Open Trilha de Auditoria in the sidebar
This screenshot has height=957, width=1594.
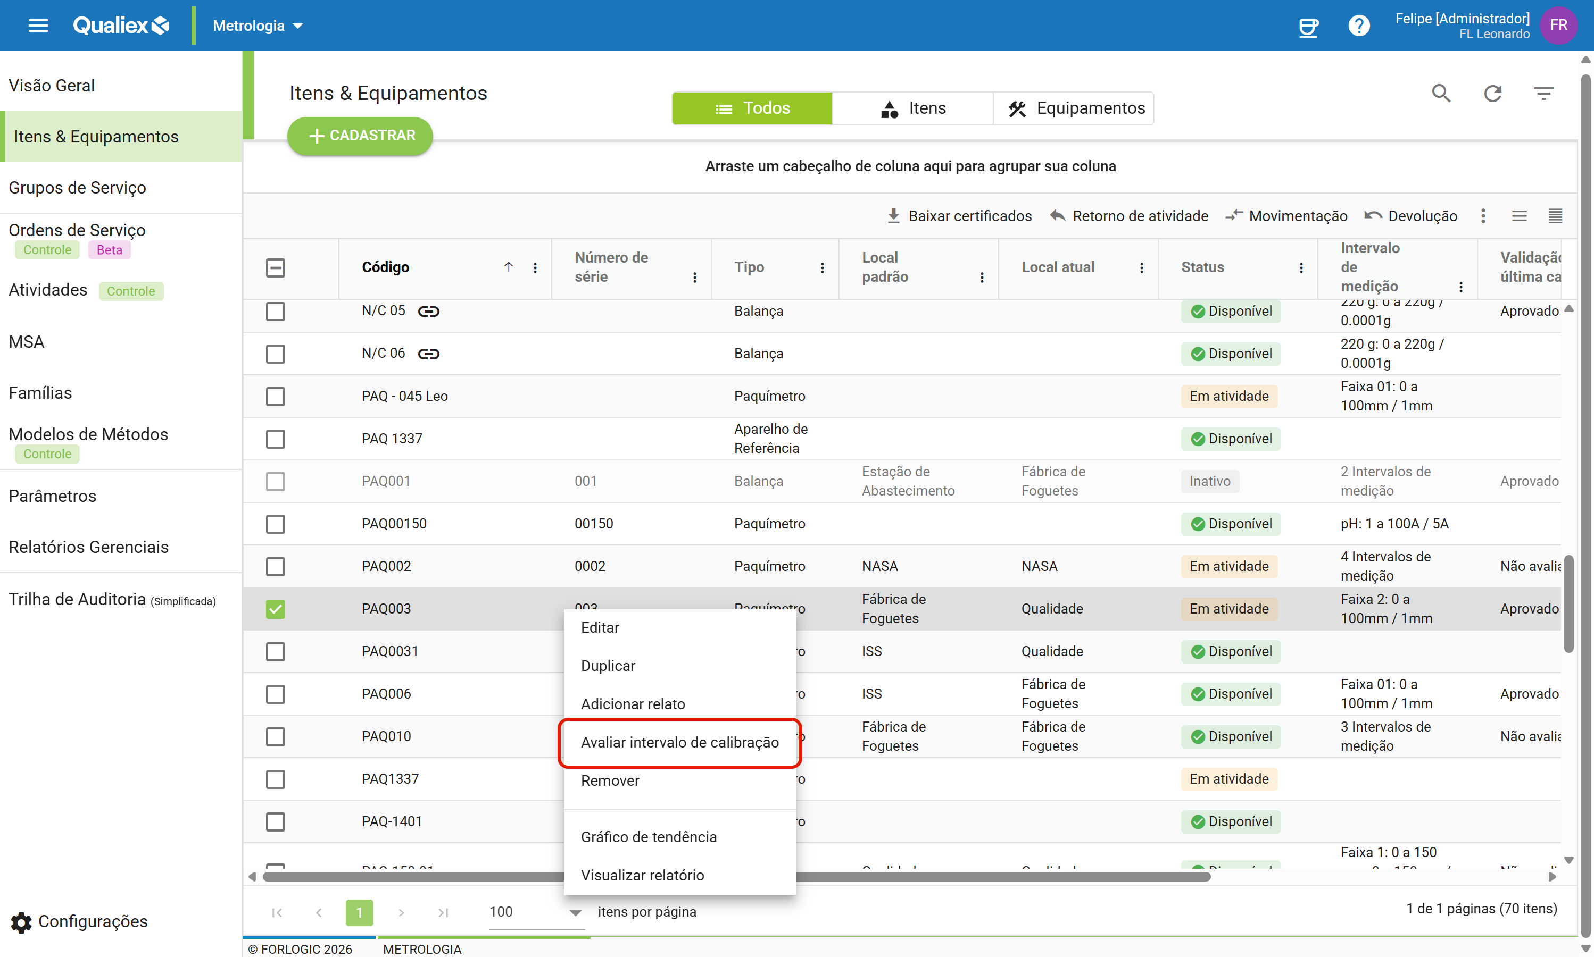(x=121, y=600)
